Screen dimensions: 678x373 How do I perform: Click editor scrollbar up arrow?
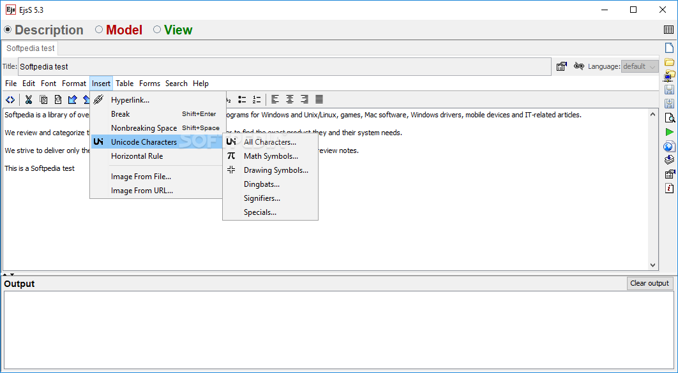click(x=653, y=114)
